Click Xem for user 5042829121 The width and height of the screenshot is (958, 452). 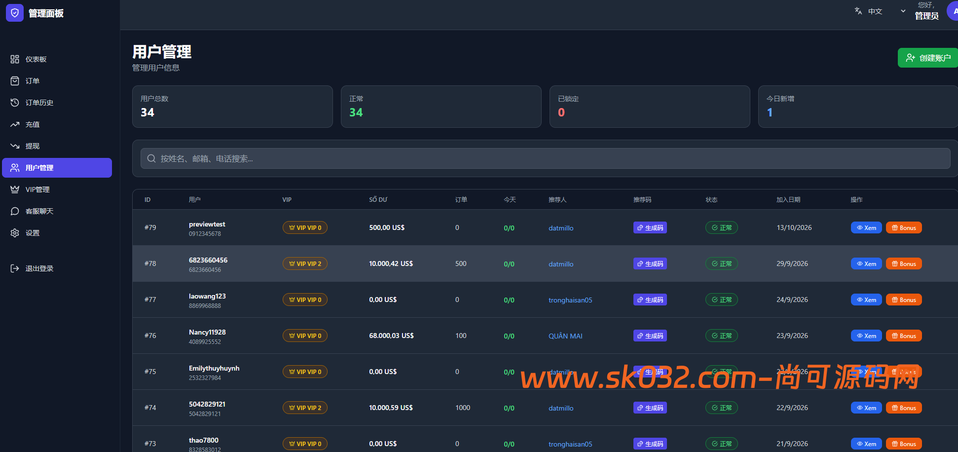[x=866, y=408]
